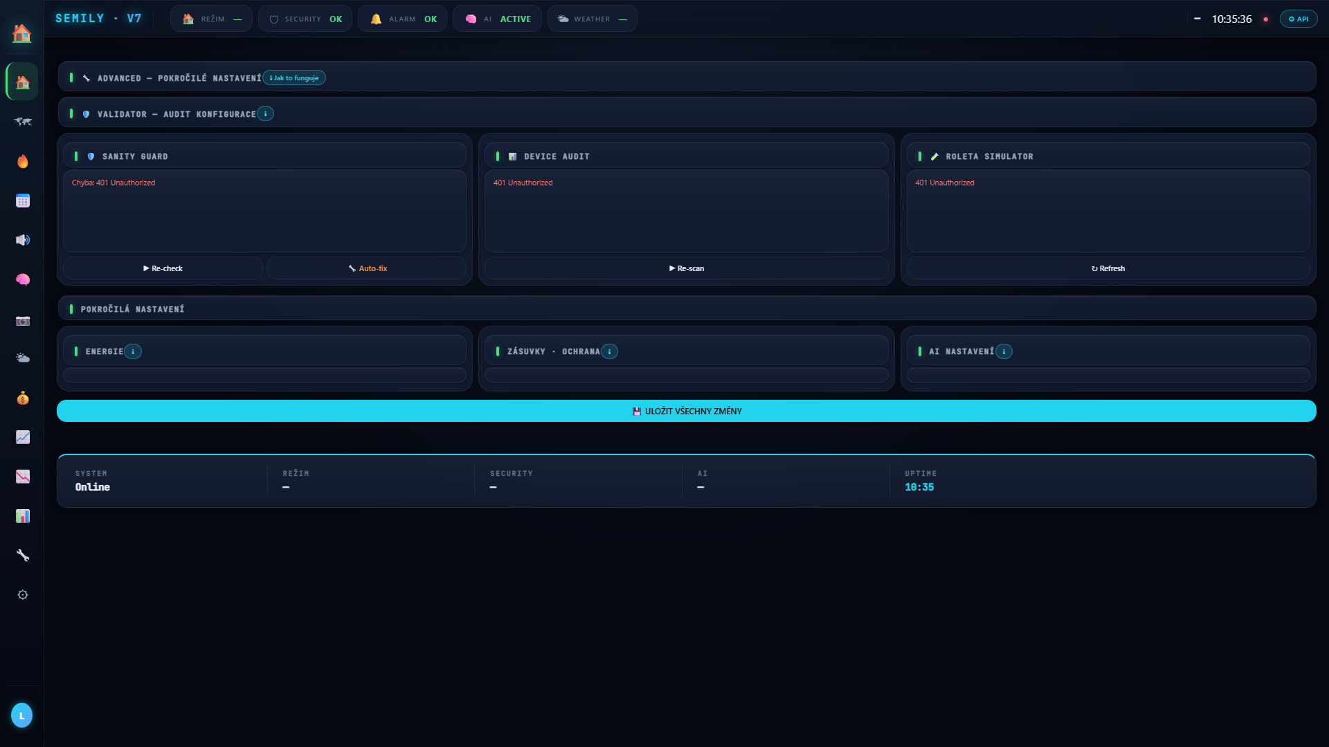Open the falling chart sidebar icon
The height and width of the screenshot is (747, 1329).
click(23, 477)
